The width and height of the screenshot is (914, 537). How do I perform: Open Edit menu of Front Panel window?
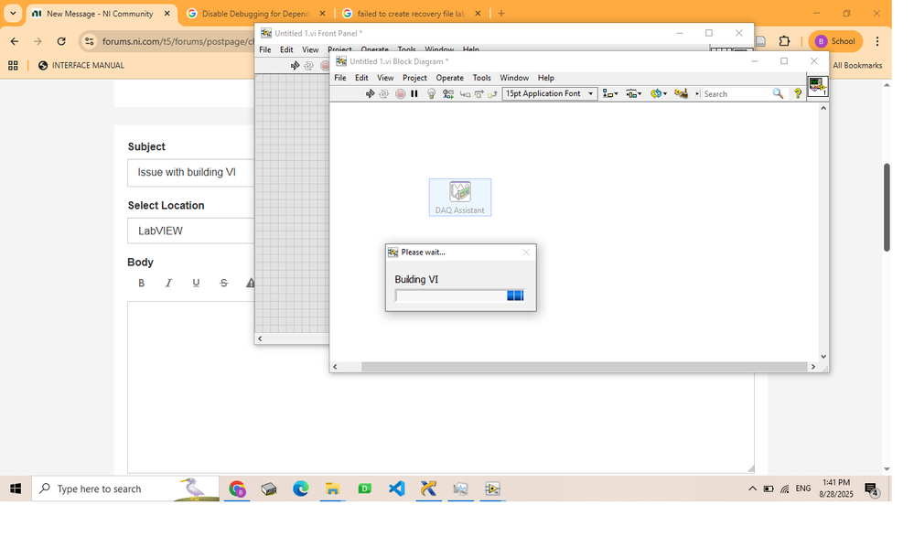point(286,49)
